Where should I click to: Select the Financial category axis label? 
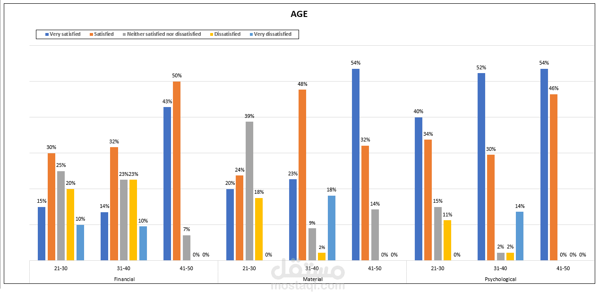[124, 279]
